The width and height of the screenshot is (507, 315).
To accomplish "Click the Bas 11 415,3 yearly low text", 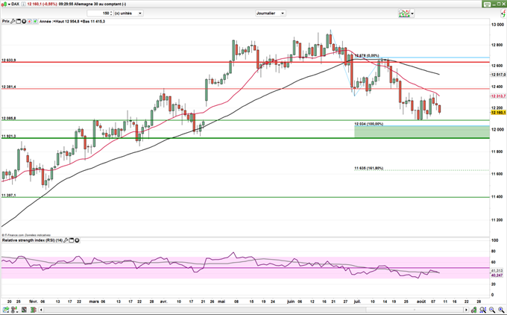I will pyautogui.click(x=93, y=22).
